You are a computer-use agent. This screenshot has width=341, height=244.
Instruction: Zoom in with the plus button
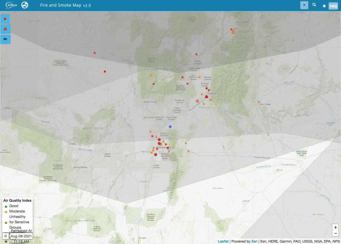(335, 227)
